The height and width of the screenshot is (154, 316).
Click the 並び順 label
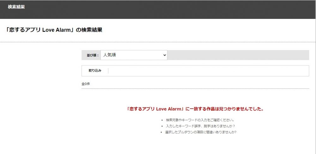tap(93, 55)
